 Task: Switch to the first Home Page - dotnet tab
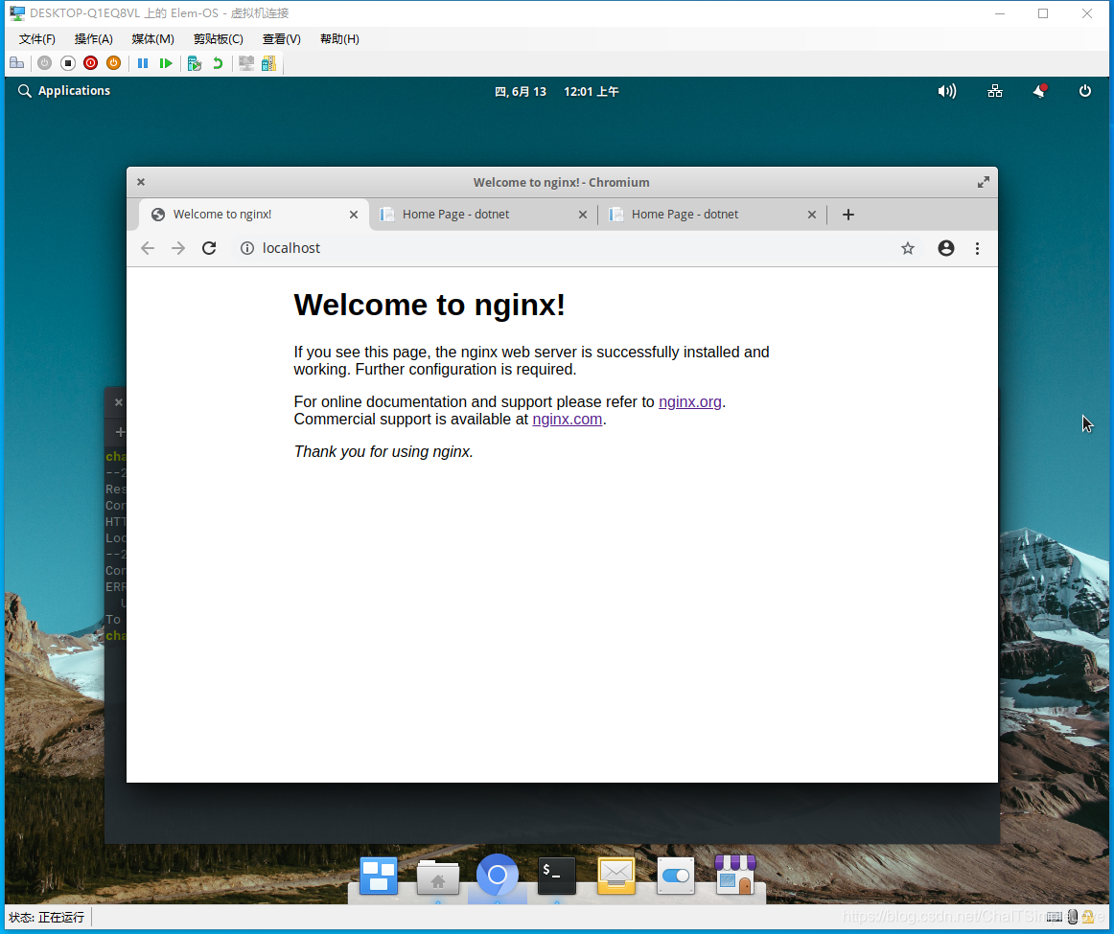tap(483, 215)
